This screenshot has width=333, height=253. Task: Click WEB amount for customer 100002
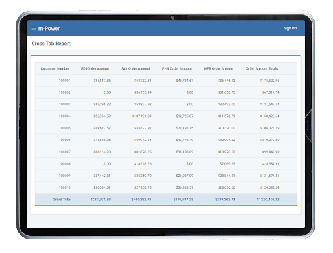click(x=226, y=92)
